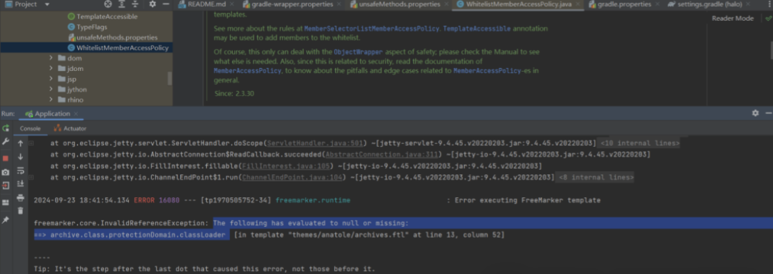
Task: Switch to the Actuator tab
Action: [x=70, y=129]
